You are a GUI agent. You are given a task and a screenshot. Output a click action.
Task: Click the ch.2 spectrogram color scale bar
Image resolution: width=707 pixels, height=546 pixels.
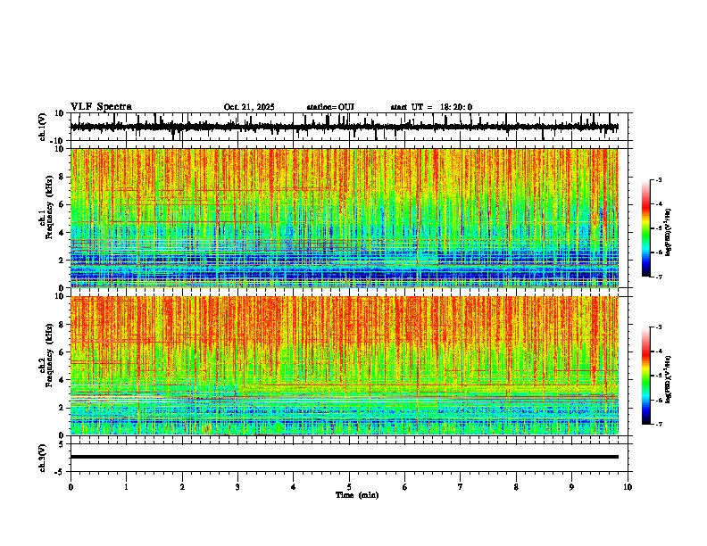(646, 376)
